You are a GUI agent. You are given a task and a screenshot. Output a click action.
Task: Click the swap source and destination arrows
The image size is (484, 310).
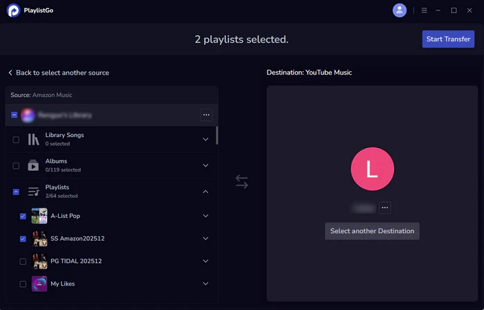[x=242, y=181]
